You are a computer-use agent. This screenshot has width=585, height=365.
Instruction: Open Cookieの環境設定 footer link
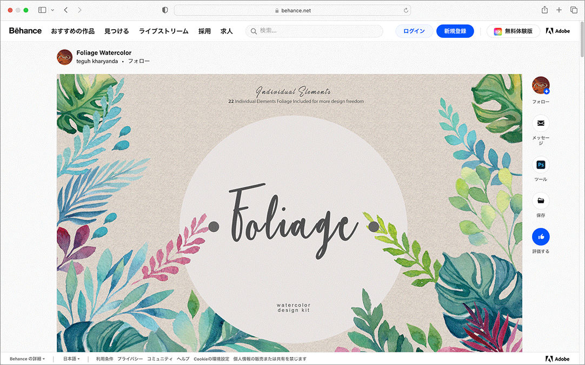click(211, 359)
